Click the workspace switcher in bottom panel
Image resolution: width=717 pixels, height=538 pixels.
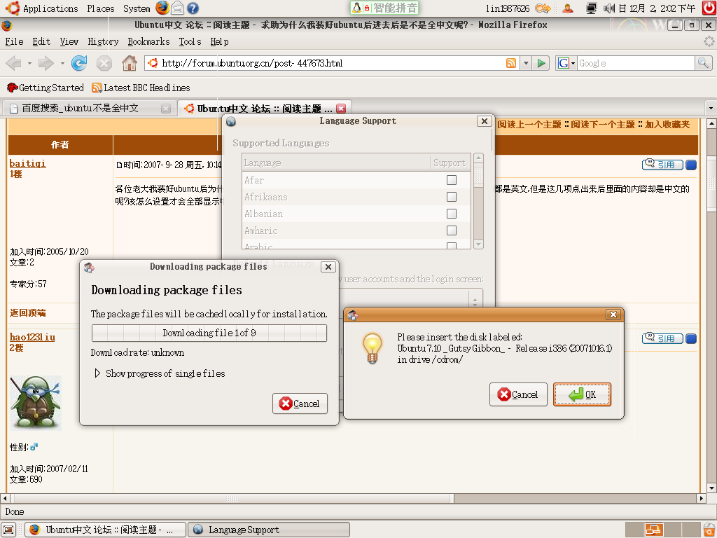coord(662,530)
